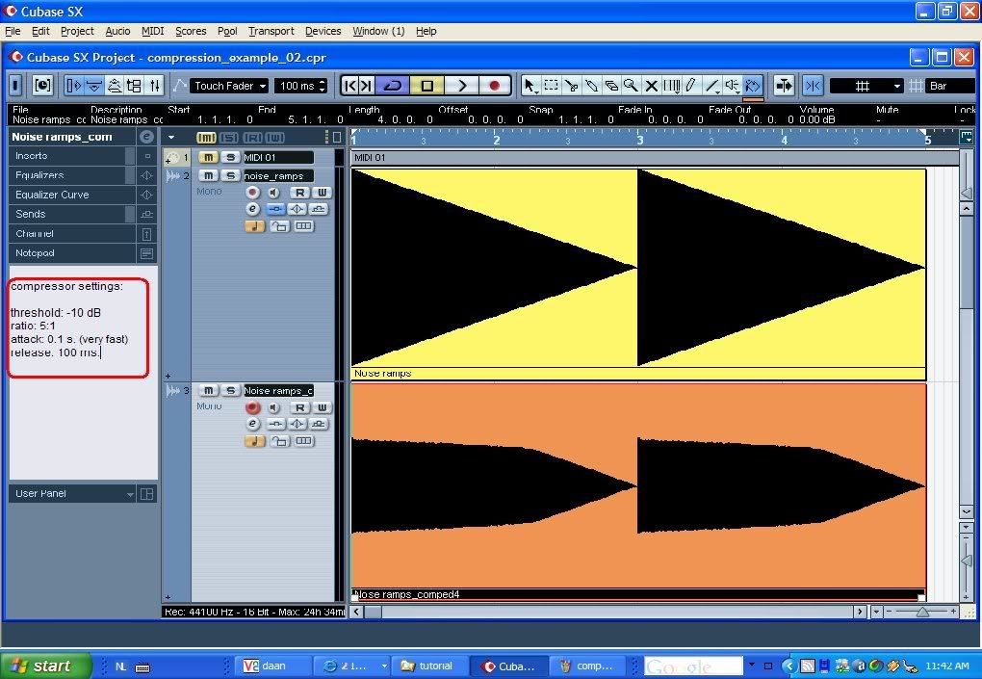Open the Pool window button
Viewport: 982px width, 679px height.
coord(134,85)
